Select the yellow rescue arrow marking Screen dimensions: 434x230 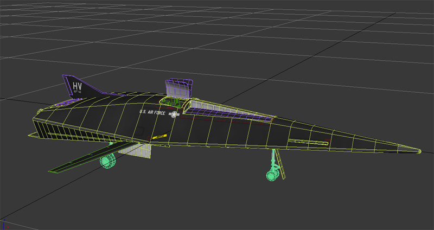pyautogui.click(x=159, y=136)
